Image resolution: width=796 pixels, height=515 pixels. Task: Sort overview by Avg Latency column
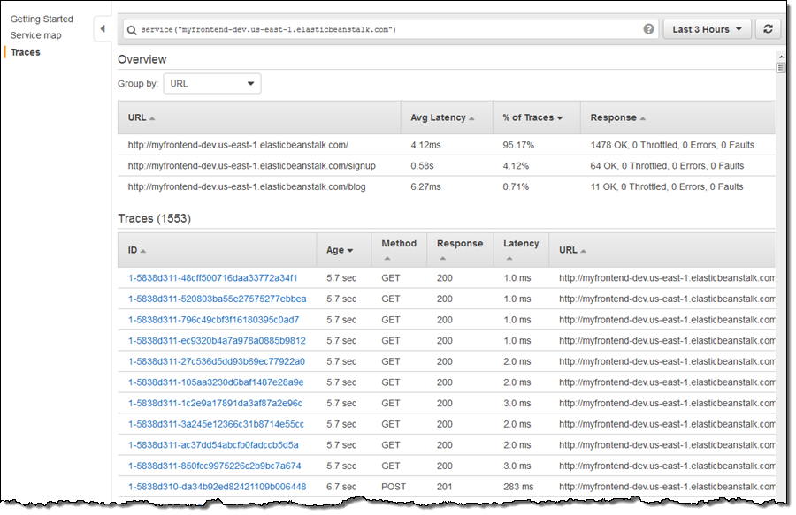point(441,117)
